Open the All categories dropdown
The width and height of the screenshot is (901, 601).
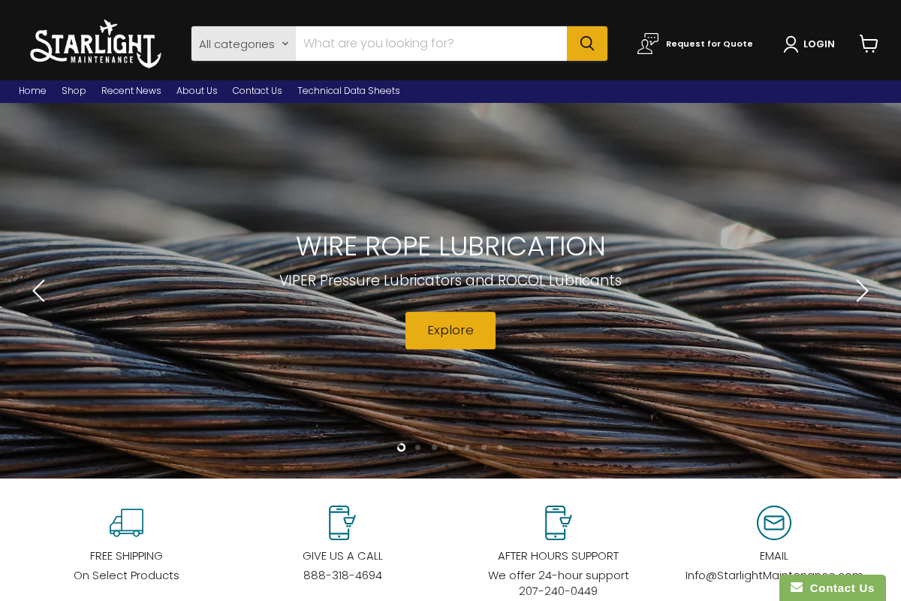click(243, 43)
